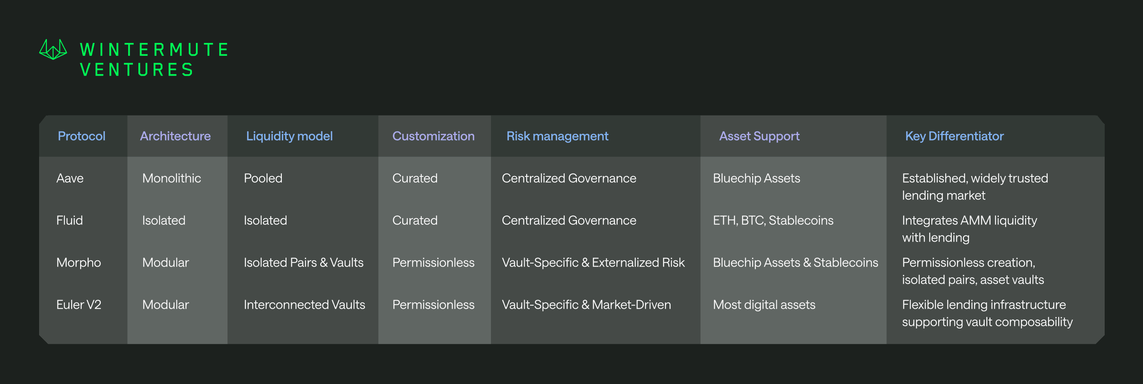Click the Euler V2 protocol cell
This screenshot has width=1143, height=384.
point(79,305)
